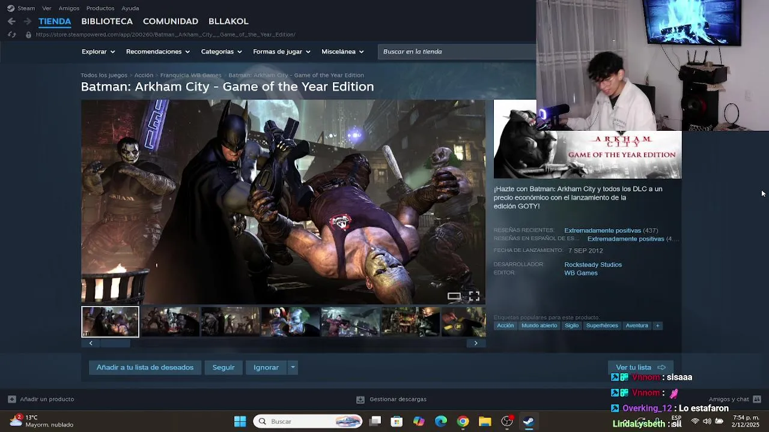Open the Franquicia WB Games breadcrumb

[190, 75]
